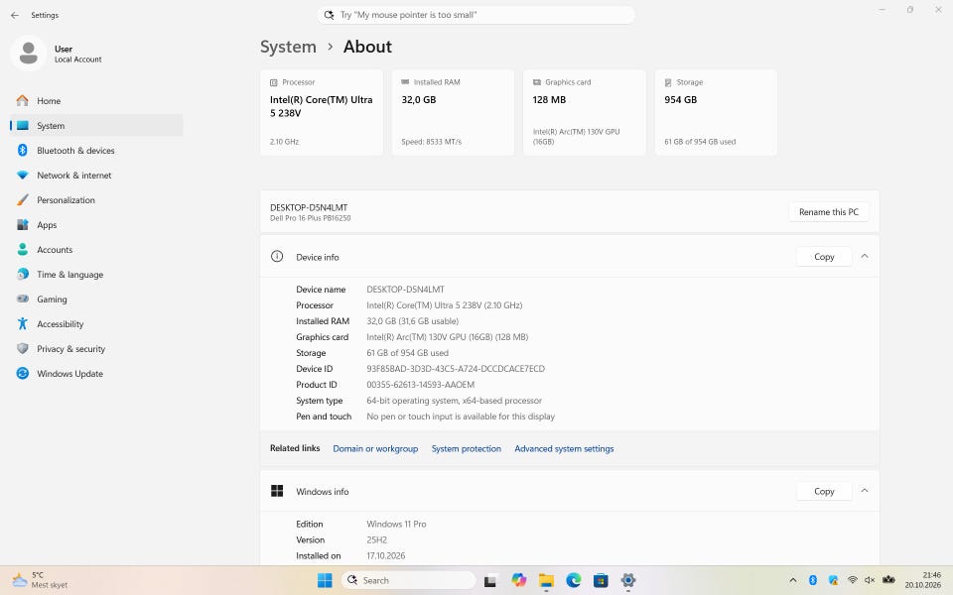Collapse the Device info section
953x595 pixels.
click(x=865, y=257)
